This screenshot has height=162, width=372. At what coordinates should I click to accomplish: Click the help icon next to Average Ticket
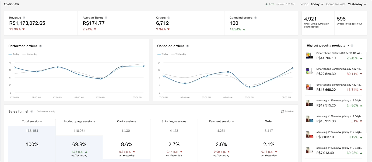pos(106,18)
